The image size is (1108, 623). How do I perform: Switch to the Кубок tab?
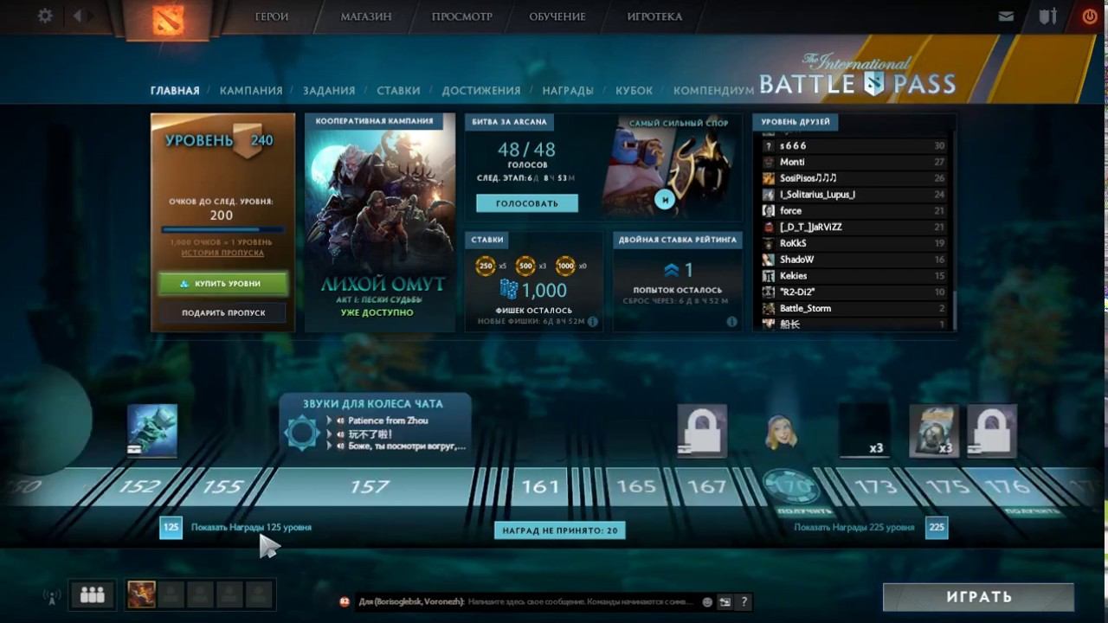tap(635, 90)
